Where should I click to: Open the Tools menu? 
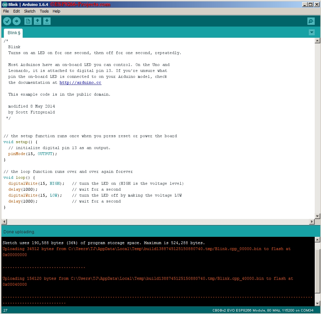(x=44, y=11)
